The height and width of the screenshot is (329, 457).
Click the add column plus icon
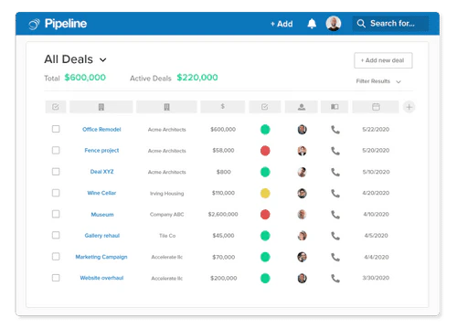409,107
